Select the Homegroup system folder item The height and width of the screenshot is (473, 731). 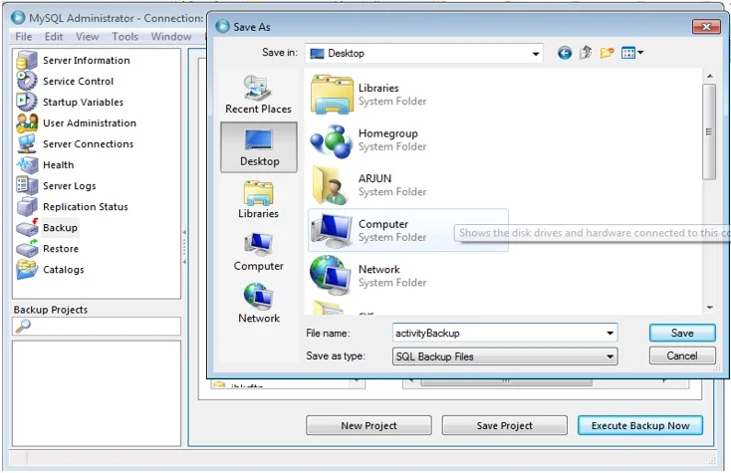click(x=408, y=139)
